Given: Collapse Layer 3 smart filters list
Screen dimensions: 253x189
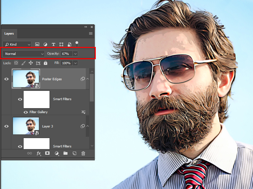Looking at the screenshot, I should click(x=88, y=126).
